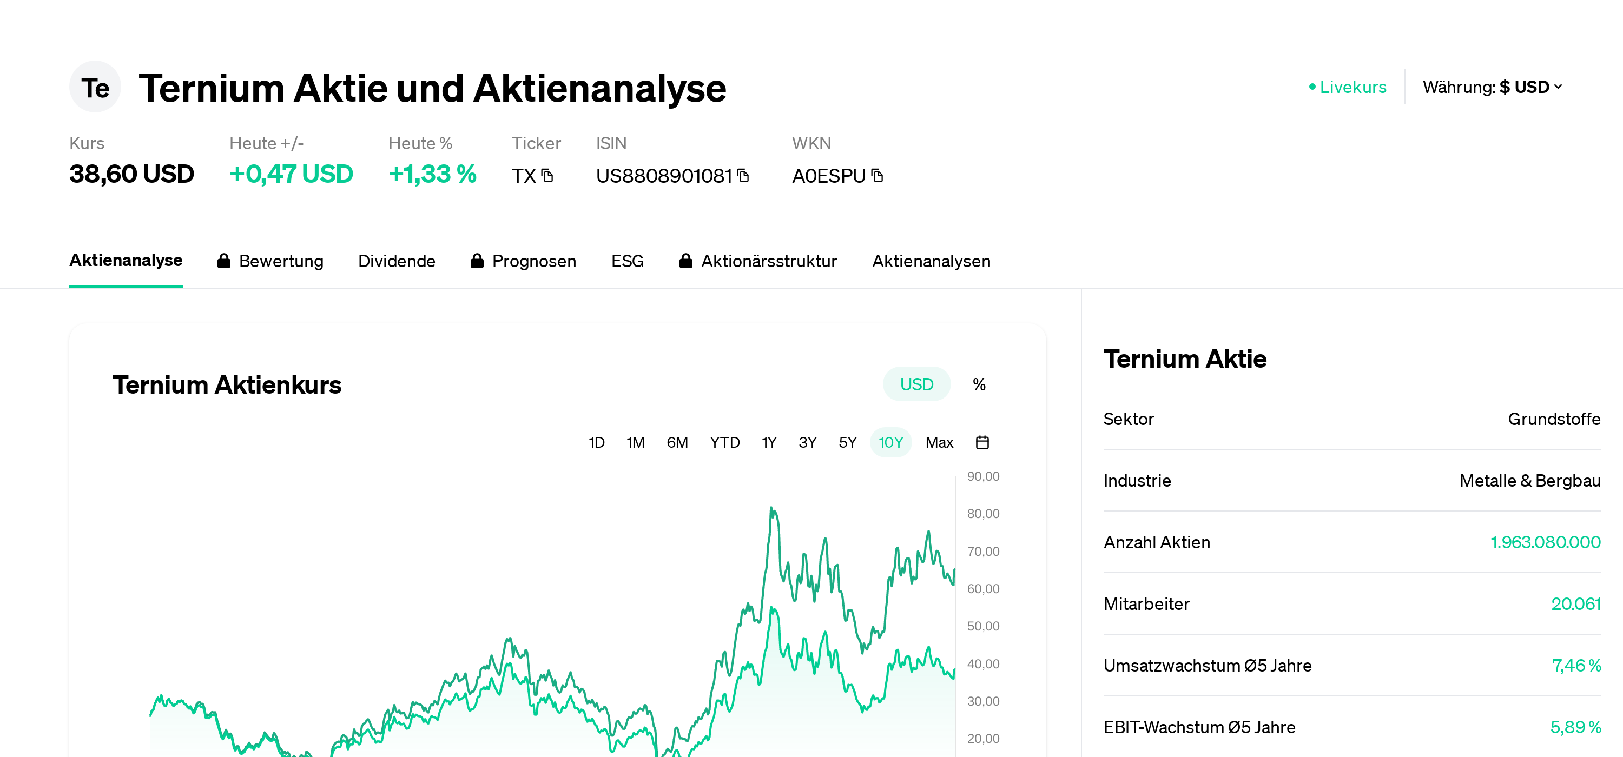Switch chart to percent display

coord(979,384)
